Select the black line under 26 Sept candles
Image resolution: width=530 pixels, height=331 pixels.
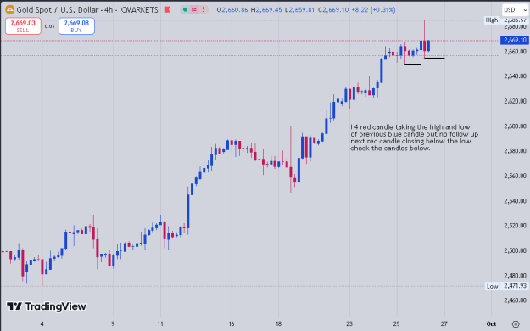pyautogui.click(x=434, y=59)
